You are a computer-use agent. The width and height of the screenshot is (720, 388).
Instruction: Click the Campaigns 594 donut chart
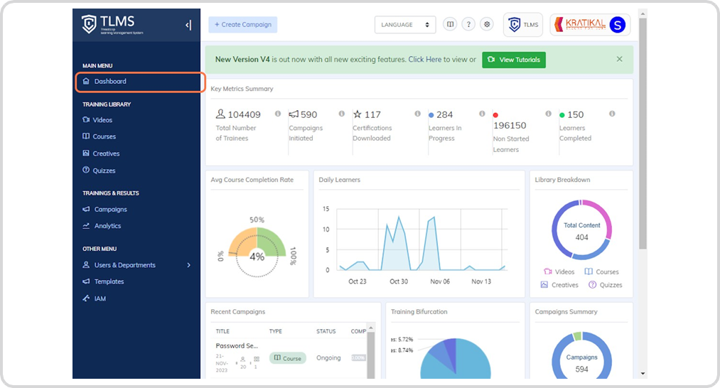pyautogui.click(x=582, y=355)
